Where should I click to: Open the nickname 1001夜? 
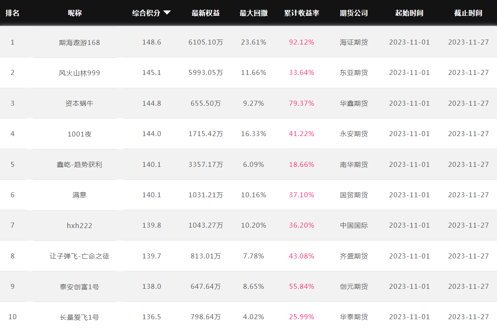pos(79,134)
